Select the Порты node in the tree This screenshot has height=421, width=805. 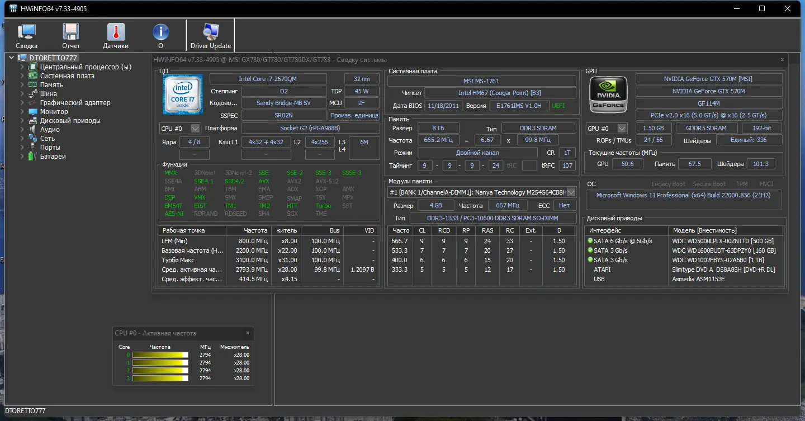point(50,148)
